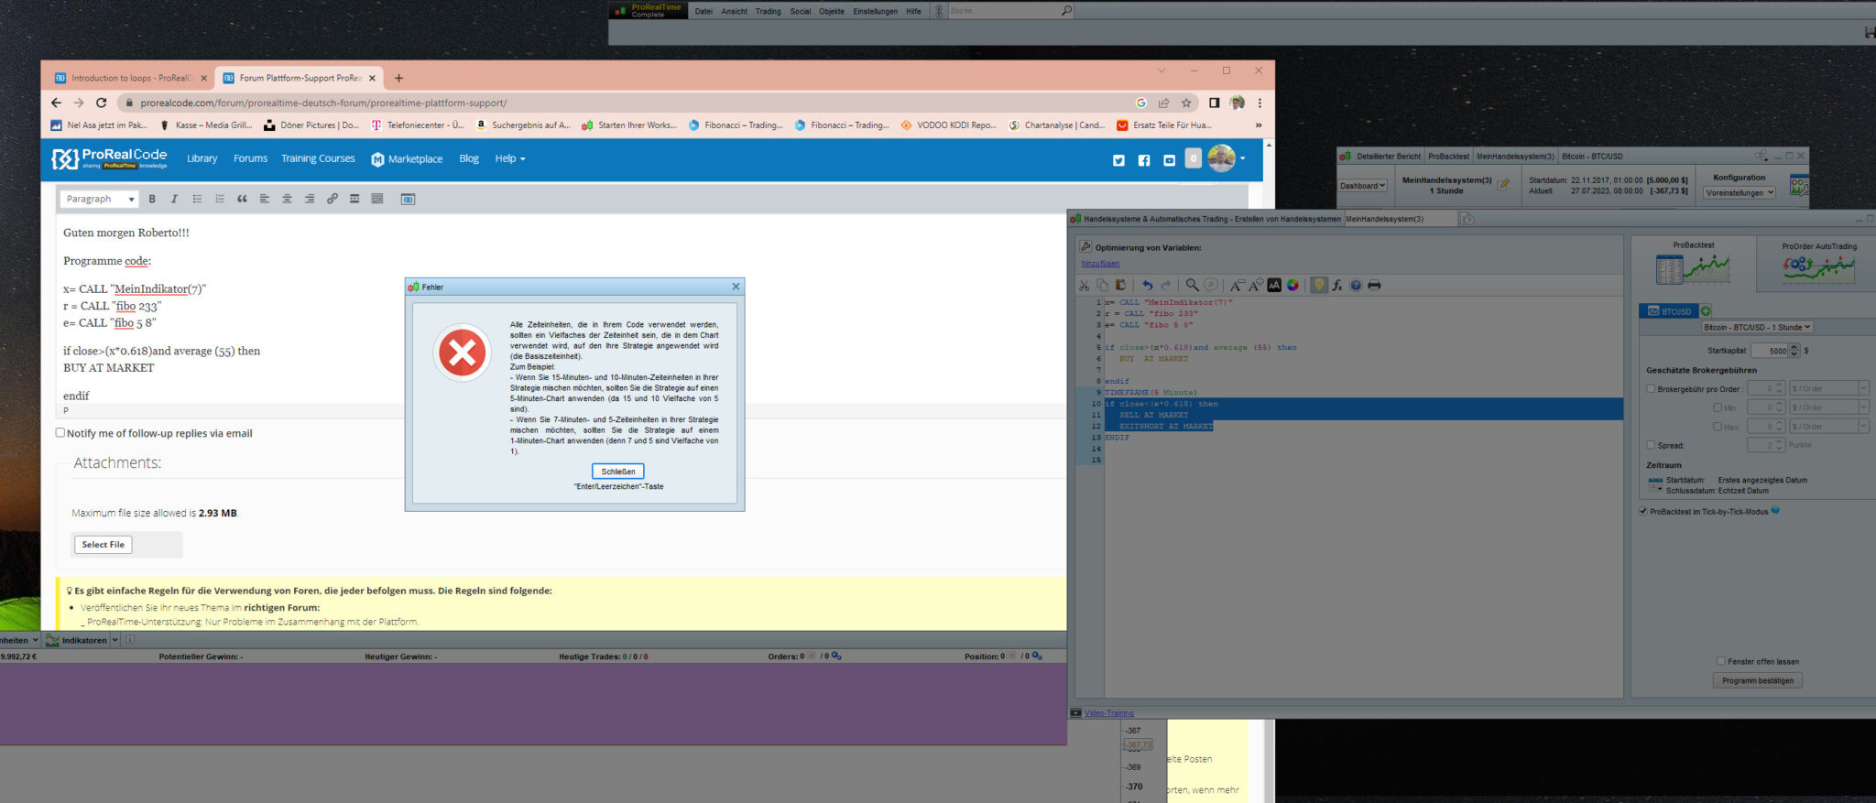Click Schließen to dismiss the error dialog
The image size is (1876, 803).
point(618,472)
